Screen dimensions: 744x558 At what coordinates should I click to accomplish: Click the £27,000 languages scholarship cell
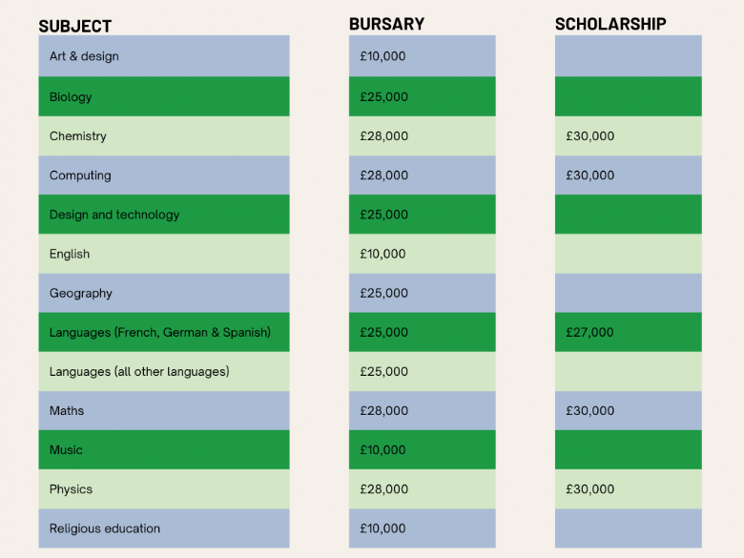point(629,332)
